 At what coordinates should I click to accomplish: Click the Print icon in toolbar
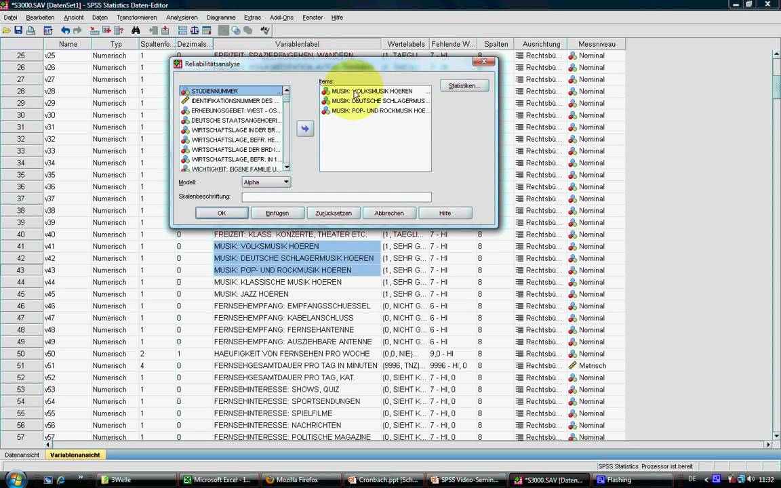click(31, 30)
